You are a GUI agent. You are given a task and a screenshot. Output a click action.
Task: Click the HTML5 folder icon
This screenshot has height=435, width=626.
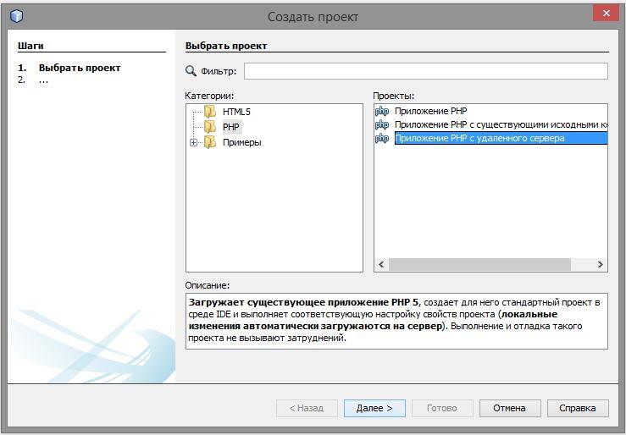tap(210, 112)
